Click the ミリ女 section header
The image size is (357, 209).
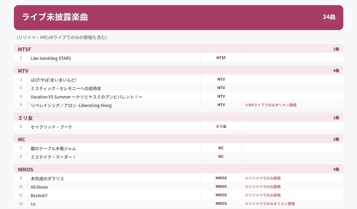coord(178,118)
